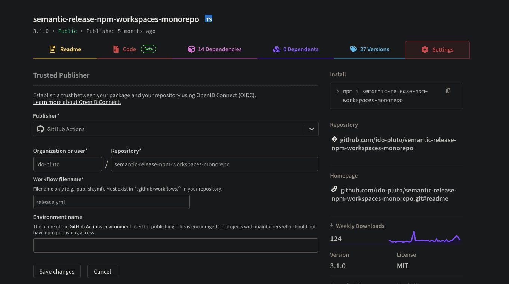The image size is (509, 284).
Task: Click the Organization or user input field
Action: [68, 164]
